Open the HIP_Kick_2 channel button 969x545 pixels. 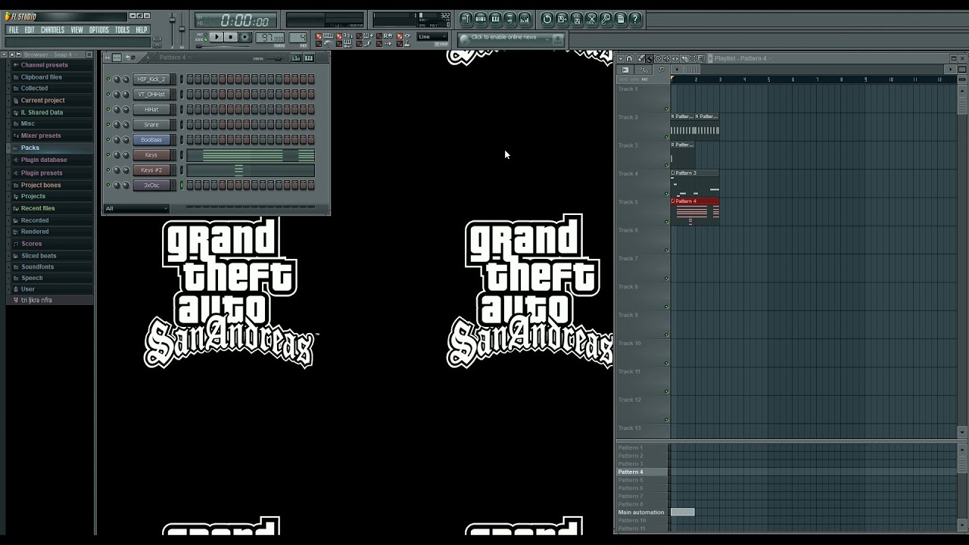pos(151,79)
